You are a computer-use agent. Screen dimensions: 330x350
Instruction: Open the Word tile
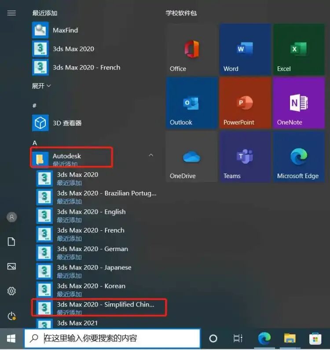tap(246, 49)
